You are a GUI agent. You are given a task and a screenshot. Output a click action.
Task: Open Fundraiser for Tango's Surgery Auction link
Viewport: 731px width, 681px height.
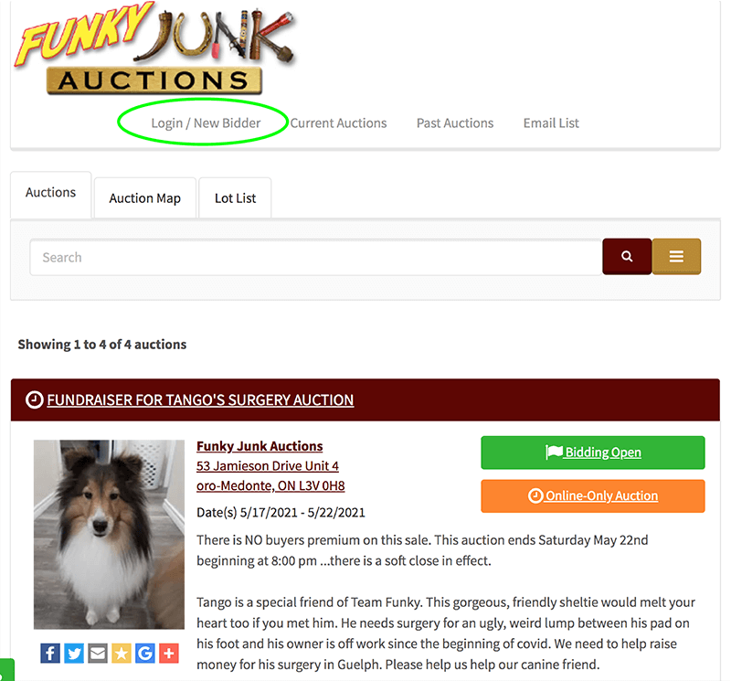[200, 399]
